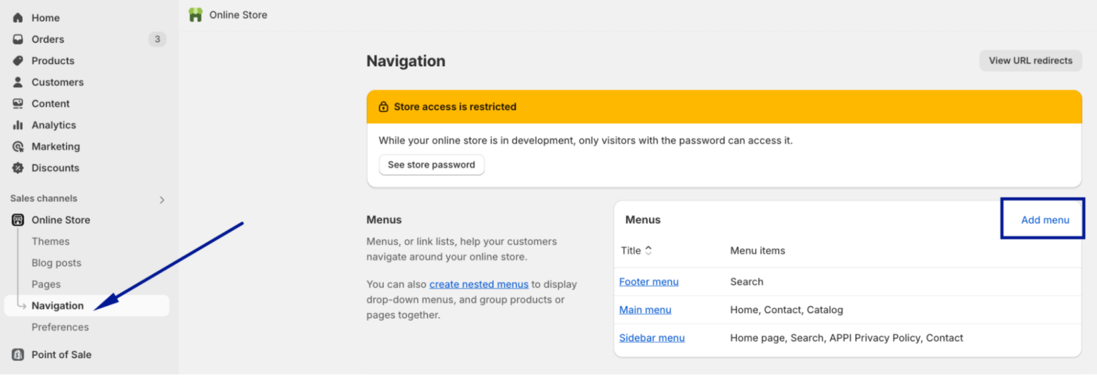Click the Navigation page heading

click(x=406, y=61)
